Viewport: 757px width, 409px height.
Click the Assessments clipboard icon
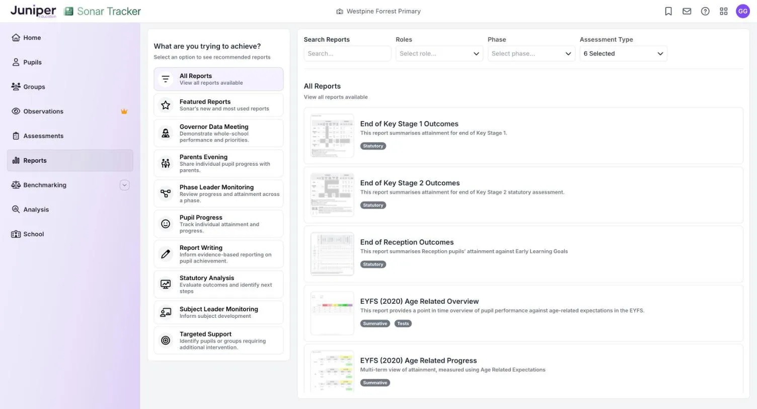[16, 136]
